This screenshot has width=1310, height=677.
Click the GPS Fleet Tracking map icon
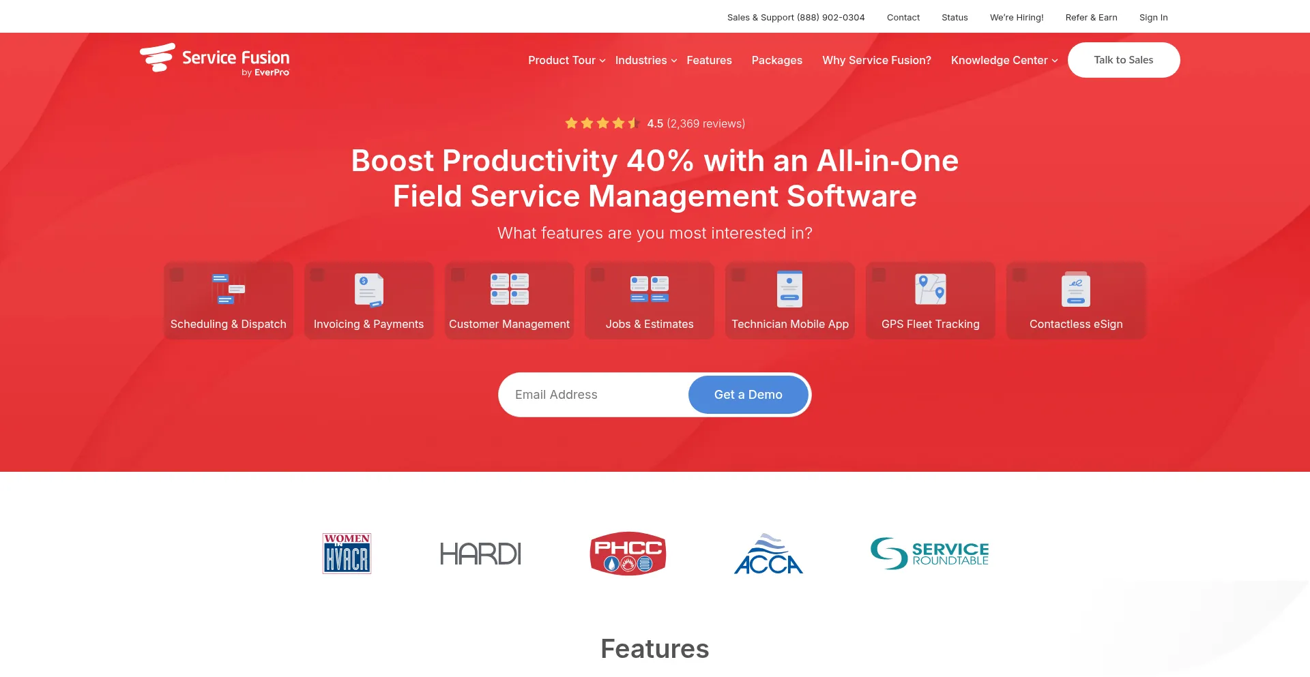tap(931, 289)
